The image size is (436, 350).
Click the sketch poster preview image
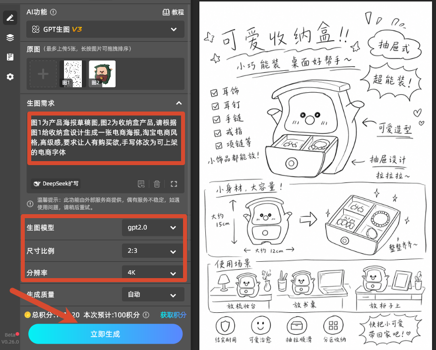pyautogui.click(x=315, y=176)
